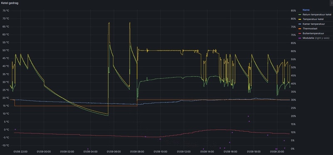333x155 pixels.
Task: Click the '30%' right axis label
Action: tap(293, 100)
